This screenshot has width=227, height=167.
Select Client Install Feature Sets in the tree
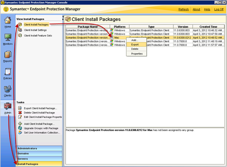tap(38, 35)
